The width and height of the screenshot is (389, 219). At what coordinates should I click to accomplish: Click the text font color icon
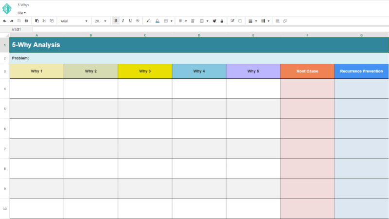click(157, 21)
